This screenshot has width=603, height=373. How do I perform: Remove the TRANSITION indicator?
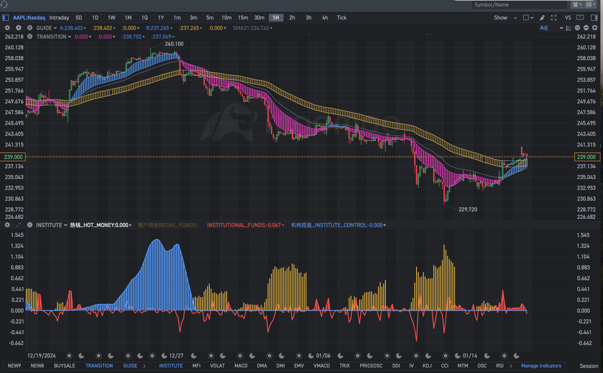pyautogui.click(x=30, y=37)
